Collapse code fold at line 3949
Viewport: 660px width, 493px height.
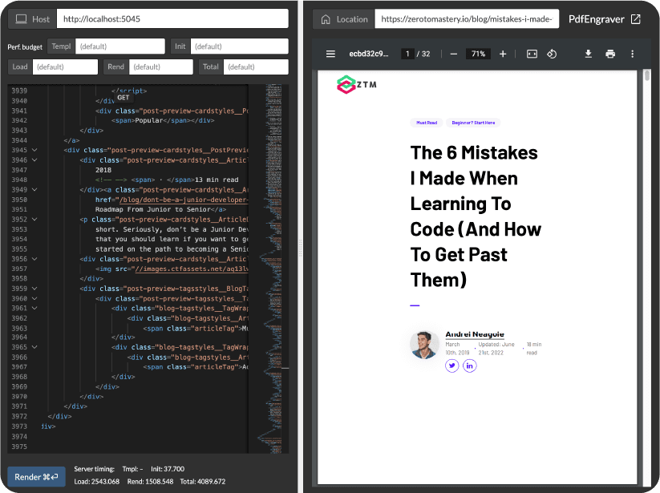[34, 190]
